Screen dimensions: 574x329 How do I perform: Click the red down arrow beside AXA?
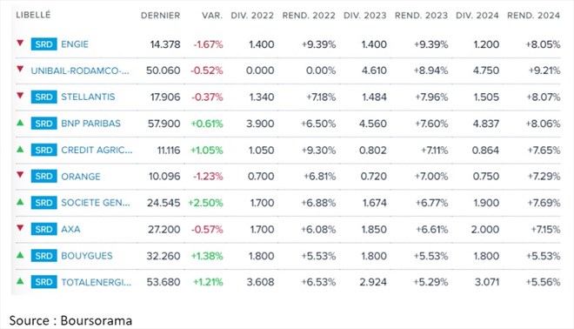click(20, 228)
